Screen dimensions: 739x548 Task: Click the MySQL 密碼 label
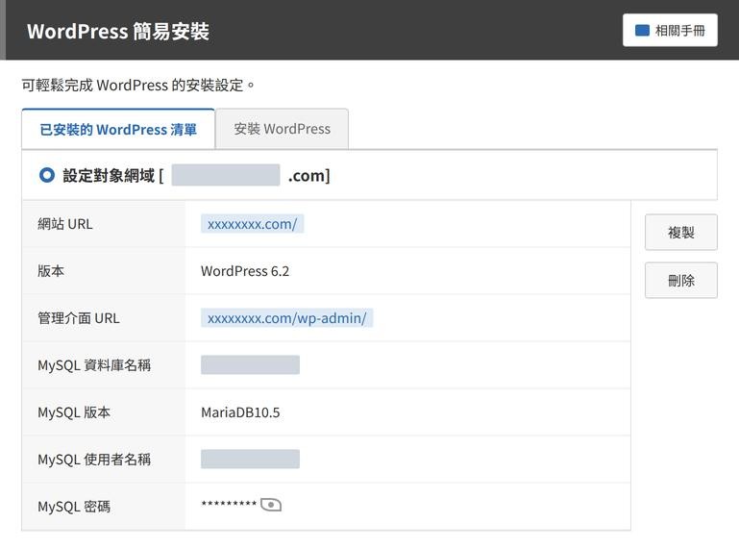[74, 507]
